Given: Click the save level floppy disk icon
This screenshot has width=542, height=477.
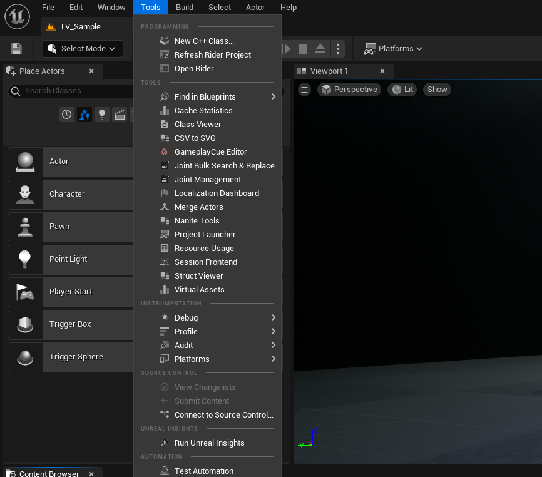Looking at the screenshot, I should pos(16,49).
